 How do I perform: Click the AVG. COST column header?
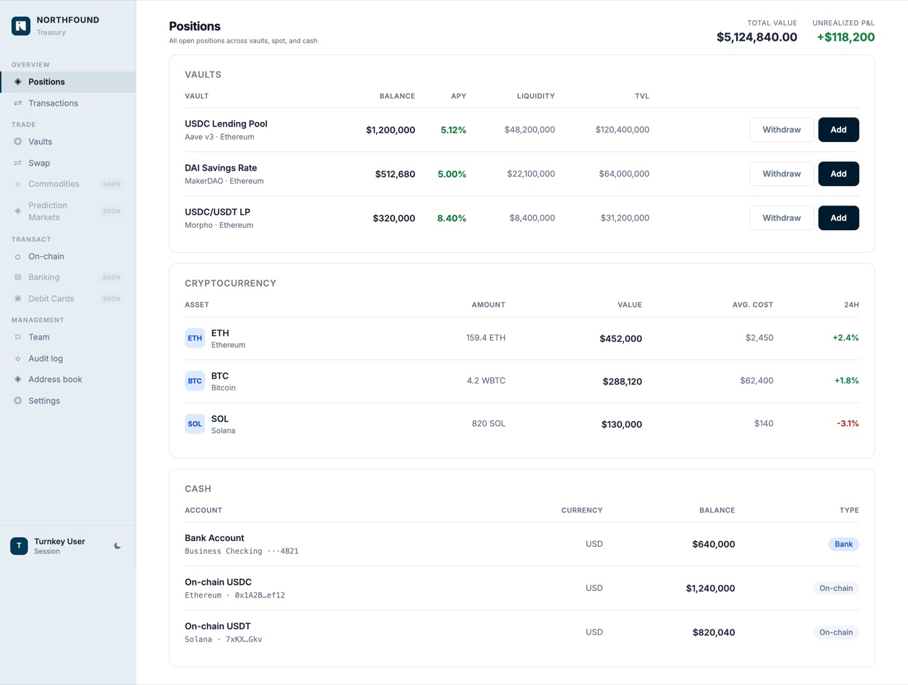(753, 305)
